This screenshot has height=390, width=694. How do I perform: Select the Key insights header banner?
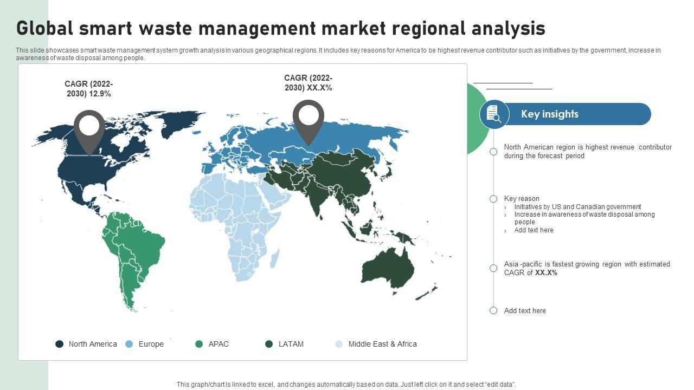click(x=575, y=114)
